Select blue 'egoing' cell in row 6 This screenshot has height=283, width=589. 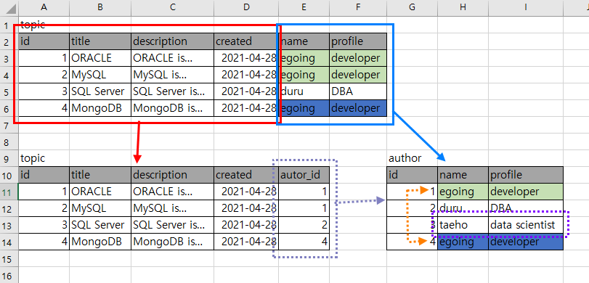tap(304, 108)
